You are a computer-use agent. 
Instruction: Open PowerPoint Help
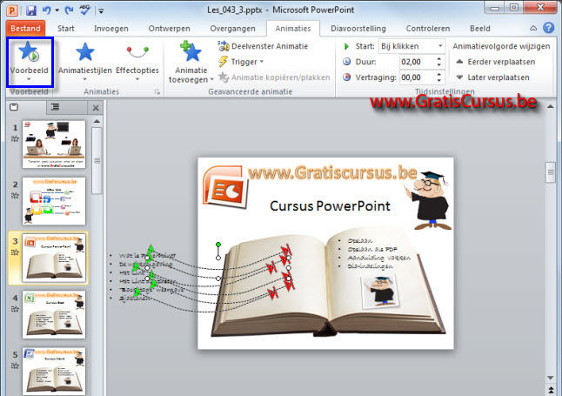[x=548, y=28]
